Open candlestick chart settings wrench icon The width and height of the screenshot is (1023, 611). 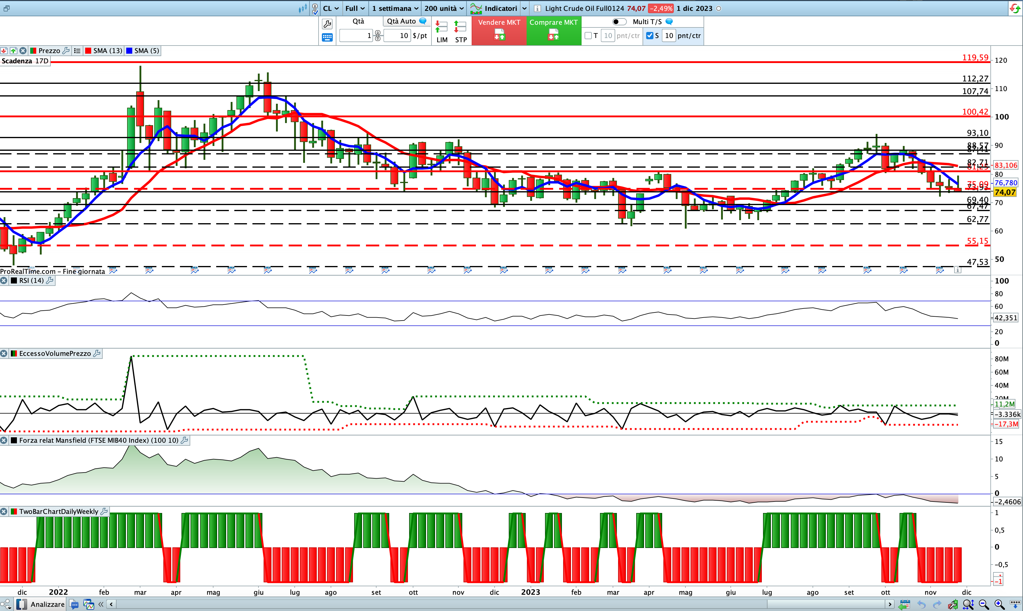pos(953,604)
